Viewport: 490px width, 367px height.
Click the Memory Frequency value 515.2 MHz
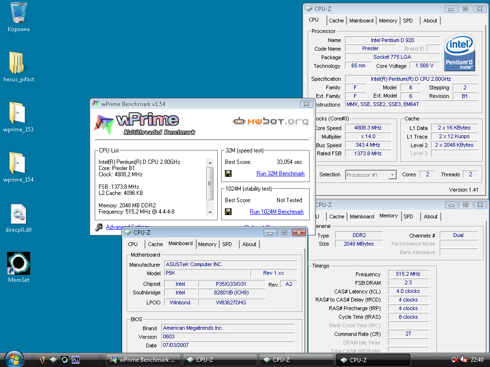coord(408,274)
